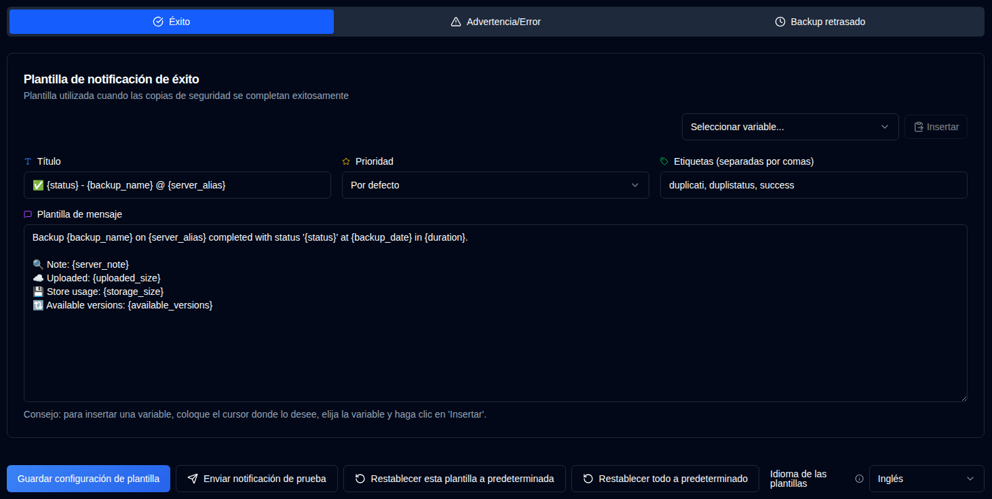The image size is (992, 499).
Task: Click the info icon next to Idioma de las plantillas
Action: click(859, 478)
